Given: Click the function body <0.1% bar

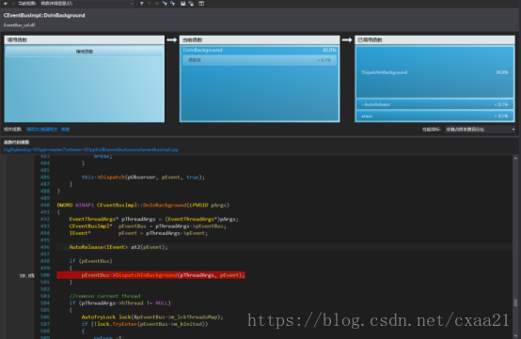Looking at the screenshot, I should (x=260, y=60).
